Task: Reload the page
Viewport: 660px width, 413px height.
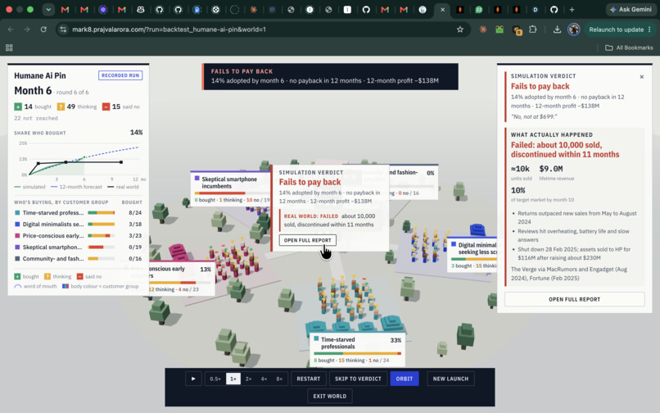Action: pos(43,29)
